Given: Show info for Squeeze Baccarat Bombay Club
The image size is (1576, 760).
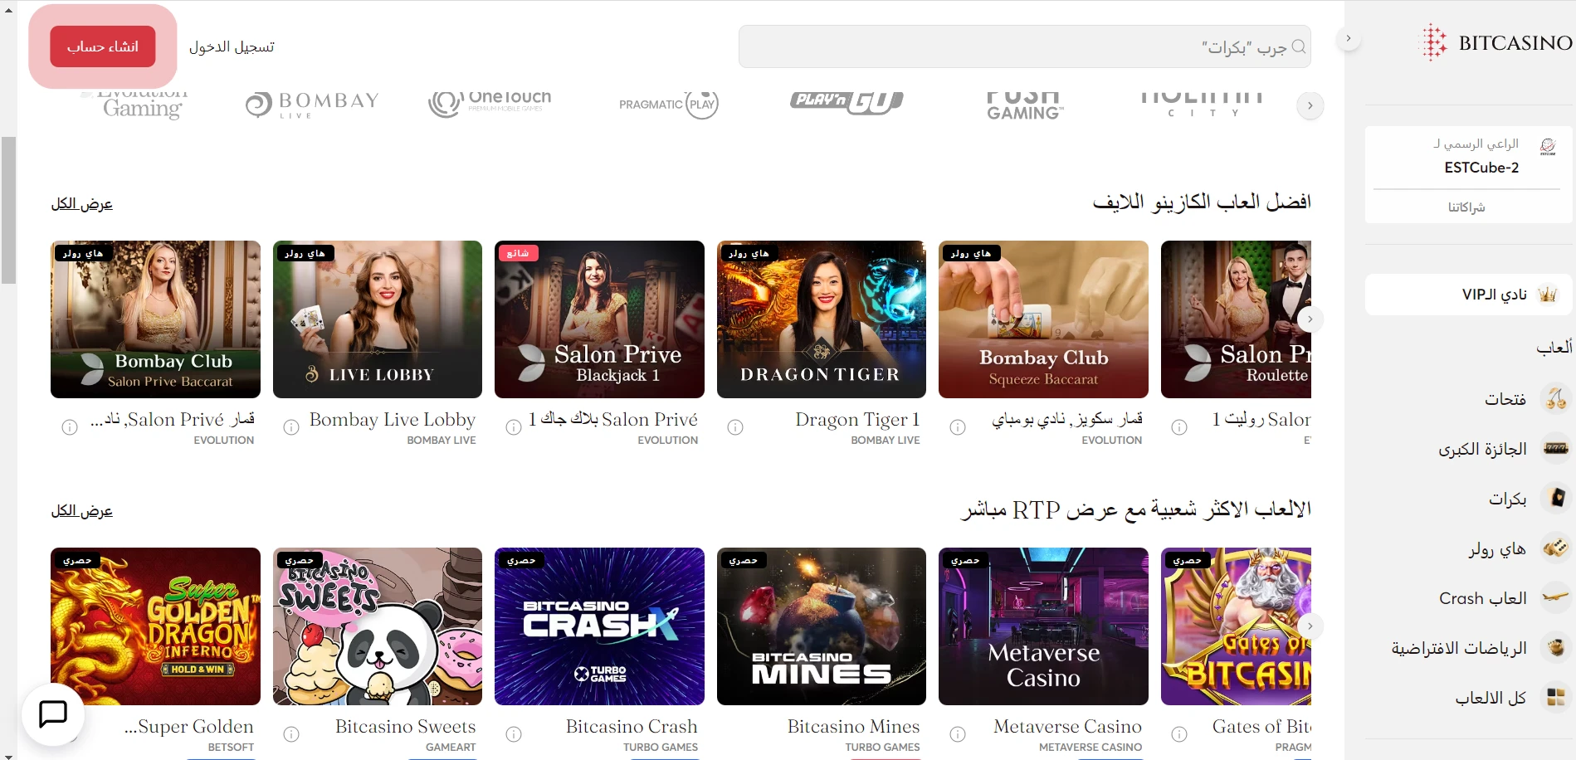Looking at the screenshot, I should 958,427.
